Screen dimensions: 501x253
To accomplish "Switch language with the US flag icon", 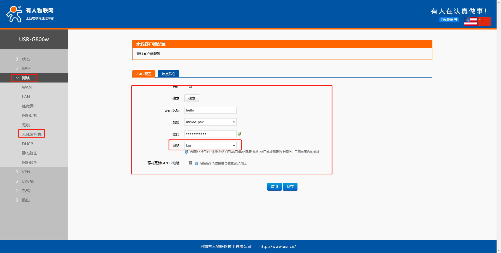I will [x=471, y=21].
